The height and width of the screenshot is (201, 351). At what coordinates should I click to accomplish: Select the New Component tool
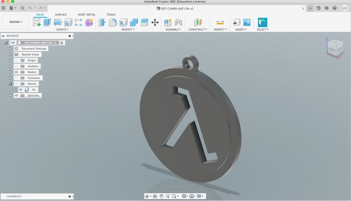pyautogui.click(x=168, y=22)
